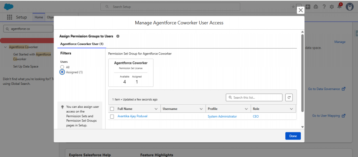The width and height of the screenshot is (358, 157).
Task: Check the Avantika Ajay Poduval row checkbox
Action: [x=112, y=117]
